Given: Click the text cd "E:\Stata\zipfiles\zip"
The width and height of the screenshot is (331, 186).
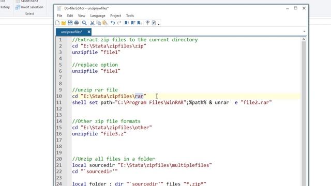Looking at the screenshot, I should pos(109,46).
